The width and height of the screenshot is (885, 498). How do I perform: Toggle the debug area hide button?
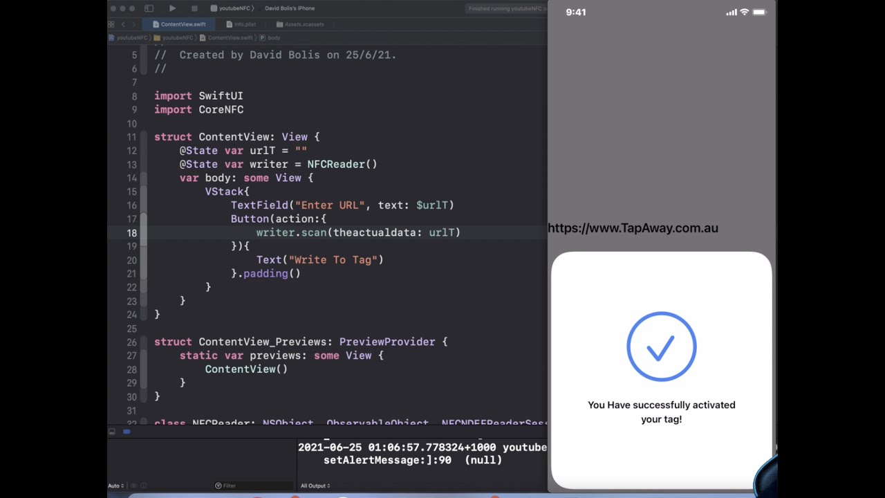(x=112, y=432)
